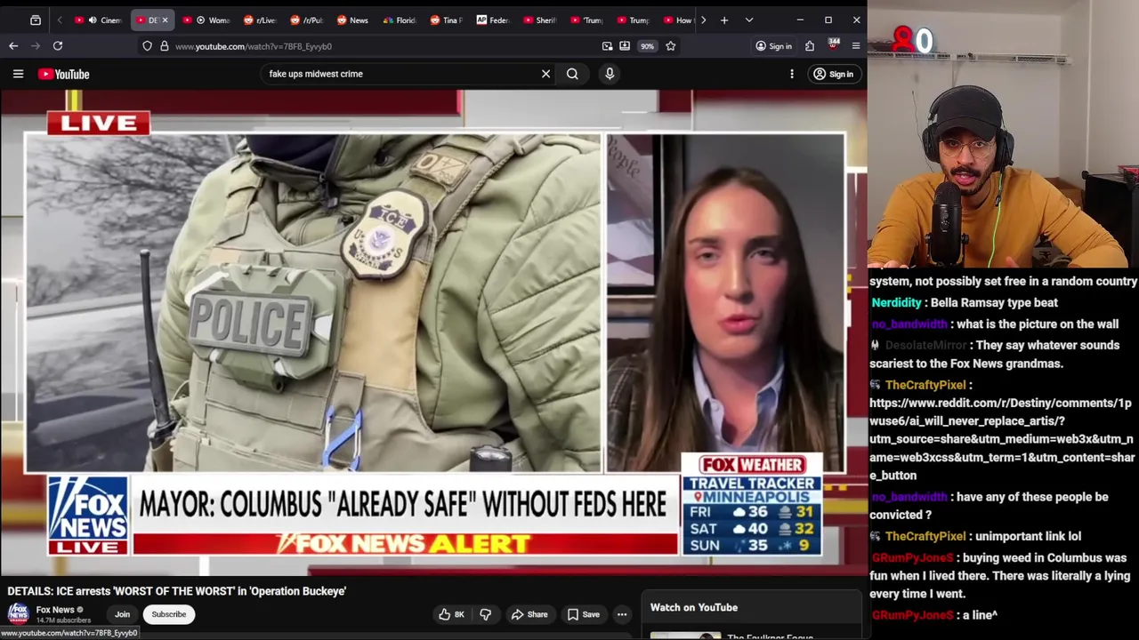1139x640 pixels.
Task: Open TheCraftyPixel's reddit link in chat
Action: point(1001,439)
